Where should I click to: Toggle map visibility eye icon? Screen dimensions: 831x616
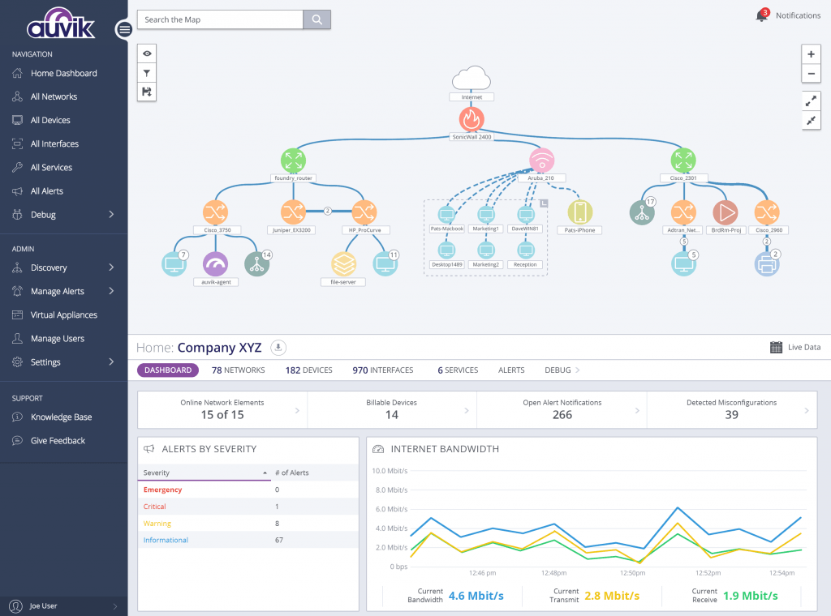point(147,53)
